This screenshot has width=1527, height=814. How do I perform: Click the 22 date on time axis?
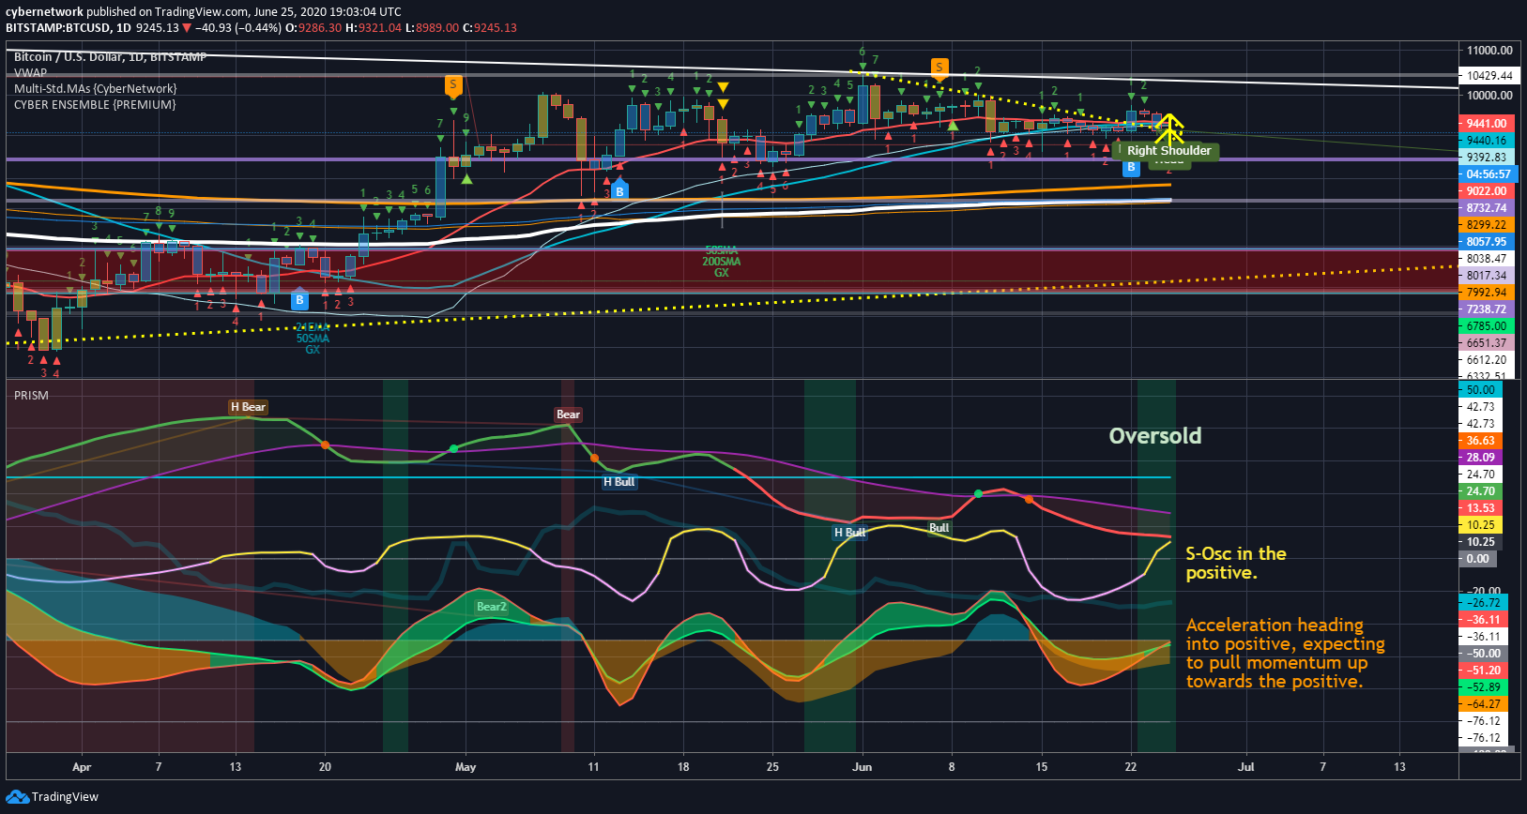tap(1131, 767)
